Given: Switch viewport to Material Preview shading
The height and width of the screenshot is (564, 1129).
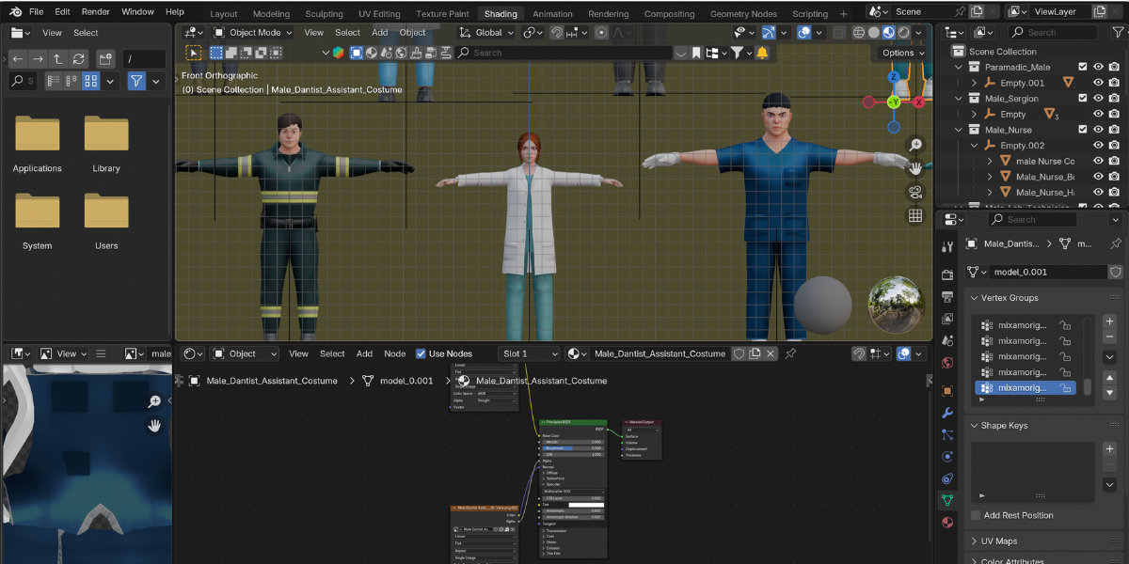Looking at the screenshot, I should [888, 31].
